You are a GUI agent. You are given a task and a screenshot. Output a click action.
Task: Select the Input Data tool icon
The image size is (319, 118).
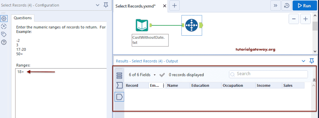(142, 25)
